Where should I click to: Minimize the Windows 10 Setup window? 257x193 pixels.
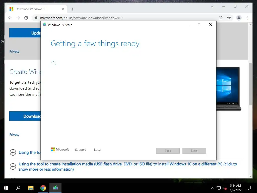coord(188,25)
